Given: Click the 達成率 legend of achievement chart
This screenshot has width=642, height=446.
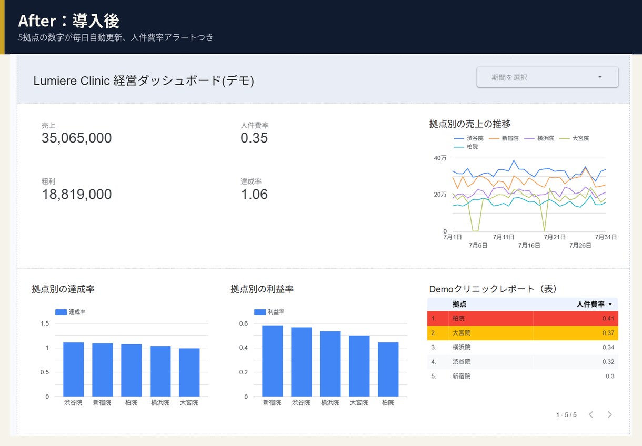Looking at the screenshot, I should point(71,312).
